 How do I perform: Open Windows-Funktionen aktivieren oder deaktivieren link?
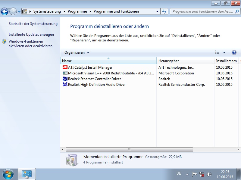[x=30, y=43]
